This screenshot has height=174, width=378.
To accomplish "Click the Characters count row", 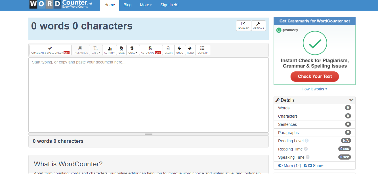I will (x=314, y=116).
